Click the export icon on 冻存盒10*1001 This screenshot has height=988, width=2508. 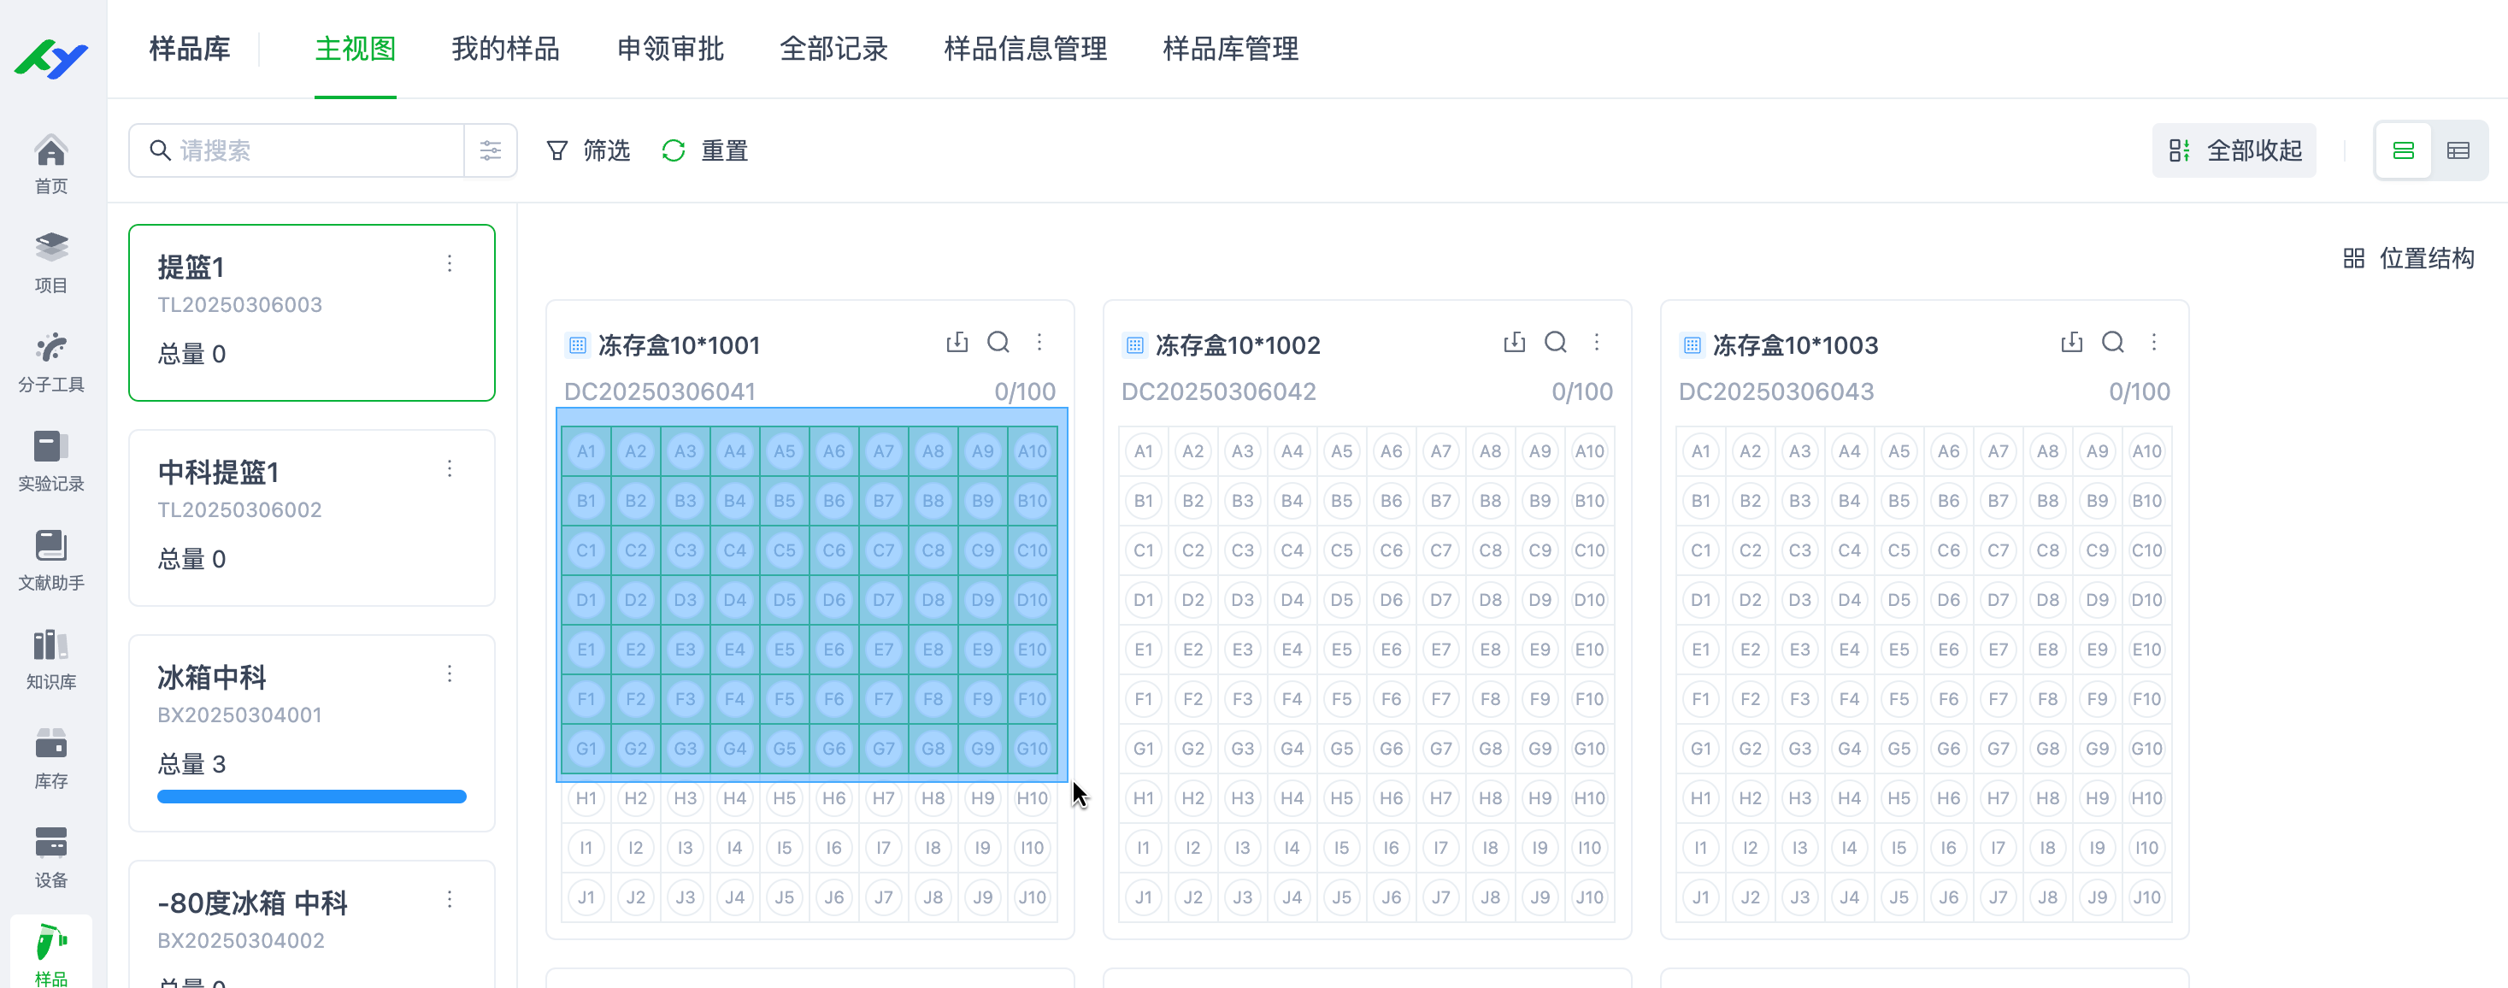pyautogui.click(x=957, y=343)
